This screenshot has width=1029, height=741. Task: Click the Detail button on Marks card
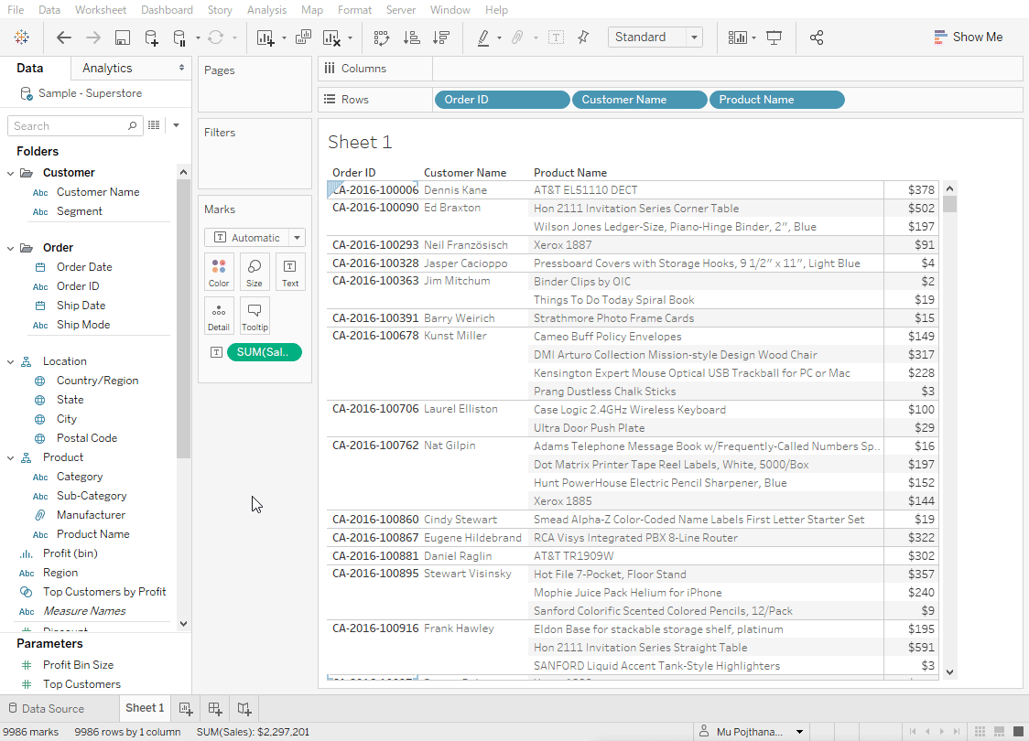[219, 317]
